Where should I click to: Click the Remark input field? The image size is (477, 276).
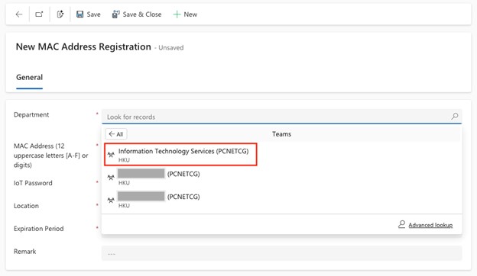click(x=282, y=253)
